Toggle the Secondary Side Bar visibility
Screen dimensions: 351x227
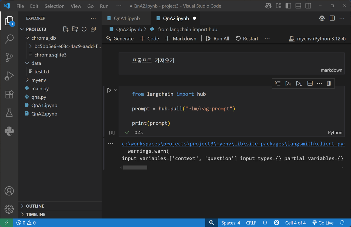308,6
